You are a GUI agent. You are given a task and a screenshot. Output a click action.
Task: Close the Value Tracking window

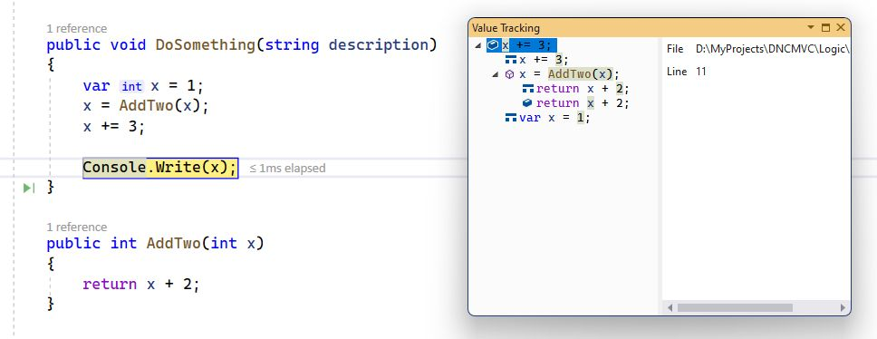[840, 27]
